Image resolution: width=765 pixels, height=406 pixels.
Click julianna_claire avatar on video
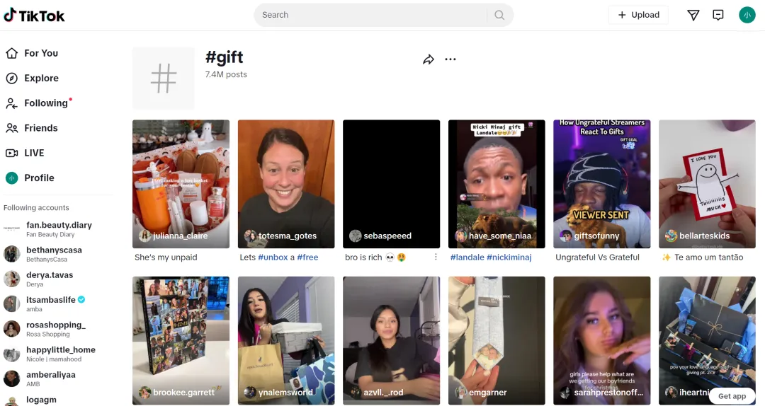click(145, 236)
